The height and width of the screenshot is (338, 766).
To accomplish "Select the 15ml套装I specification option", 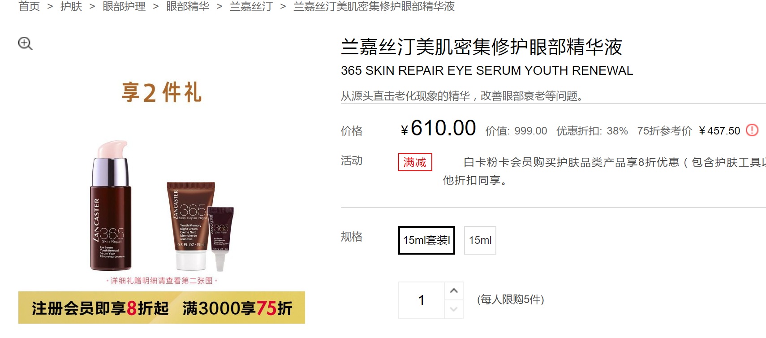I will (426, 240).
